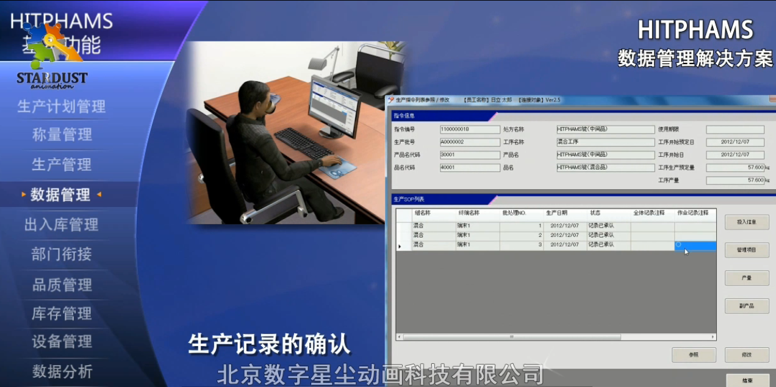Click the empty 使用期限 field
Screen dimensions: 776x387
(735, 129)
